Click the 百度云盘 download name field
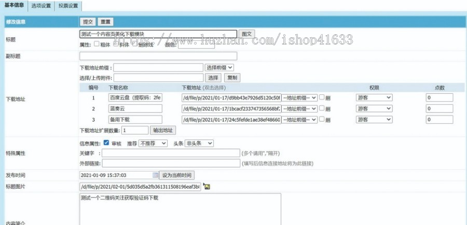 135,97
